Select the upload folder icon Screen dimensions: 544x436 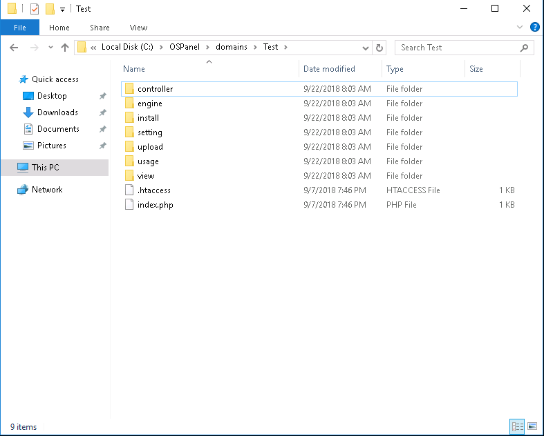click(x=129, y=147)
